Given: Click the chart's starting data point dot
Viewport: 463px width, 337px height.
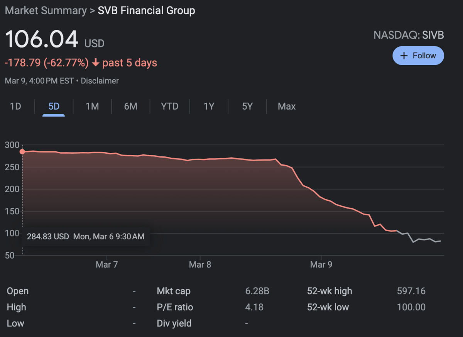Looking at the screenshot, I should coord(22,152).
